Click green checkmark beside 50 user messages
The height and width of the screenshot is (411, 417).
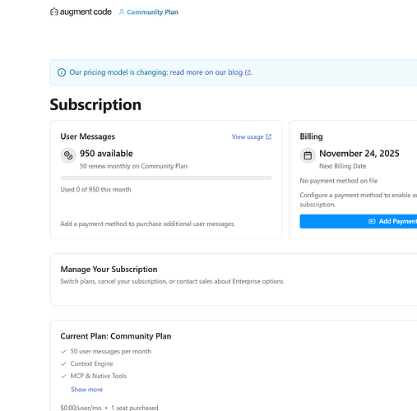point(63,351)
